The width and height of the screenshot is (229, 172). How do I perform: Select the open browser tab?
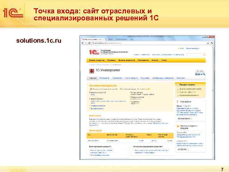coord(94,39)
